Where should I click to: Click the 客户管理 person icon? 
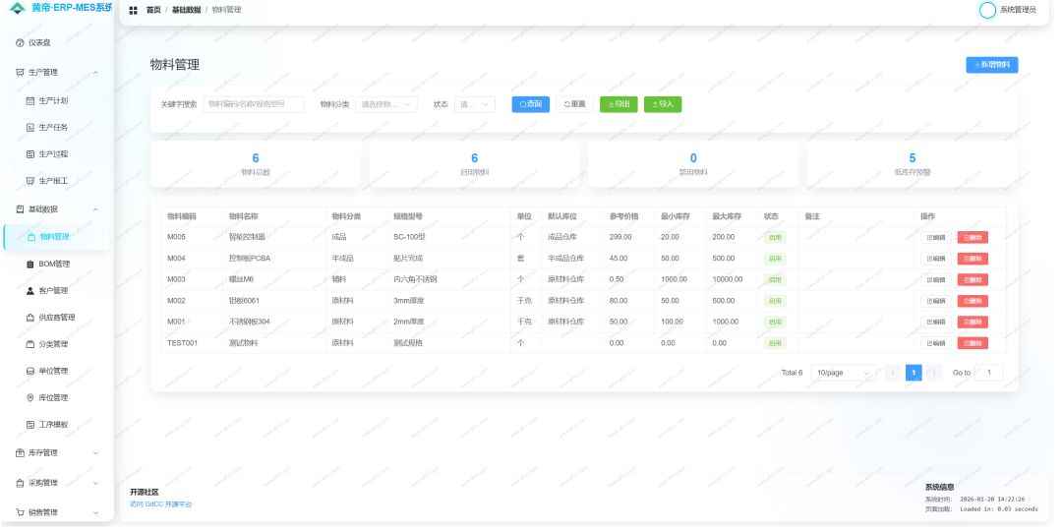coord(29,290)
